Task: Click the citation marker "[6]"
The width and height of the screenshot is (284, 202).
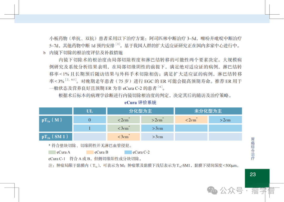Action: tap(160, 87)
